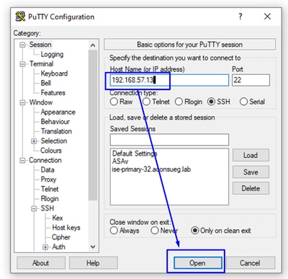Choose Always for close window on exit
This screenshot has width=288, height=279.
tap(125, 231)
